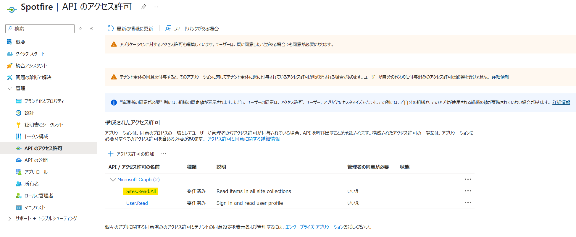Open マニフェスト icon
Viewport: 576px width, 237px height.
click(19, 207)
